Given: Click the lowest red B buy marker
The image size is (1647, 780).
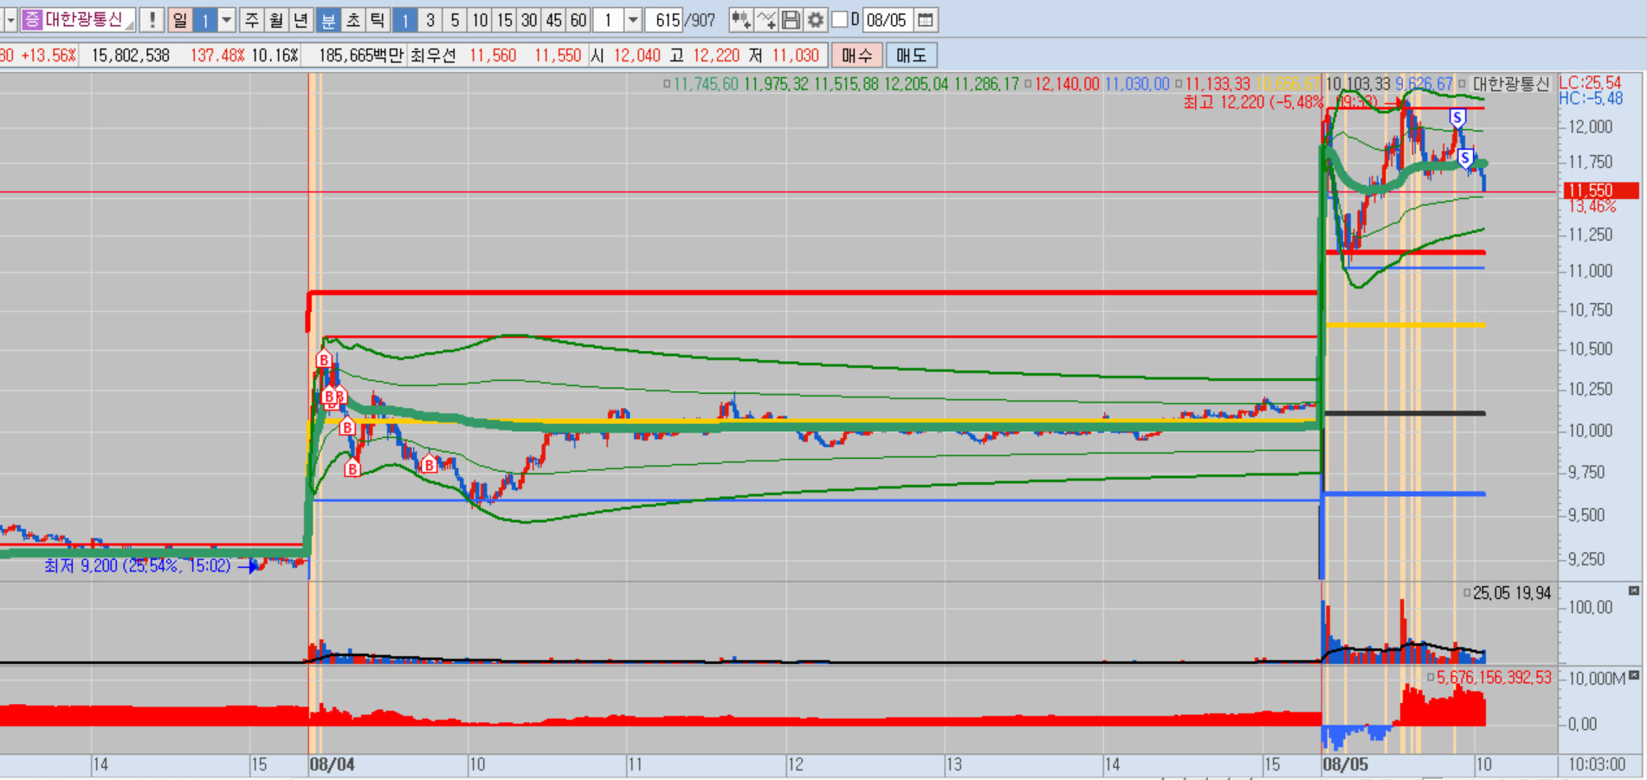Looking at the screenshot, I should [352, 468].
